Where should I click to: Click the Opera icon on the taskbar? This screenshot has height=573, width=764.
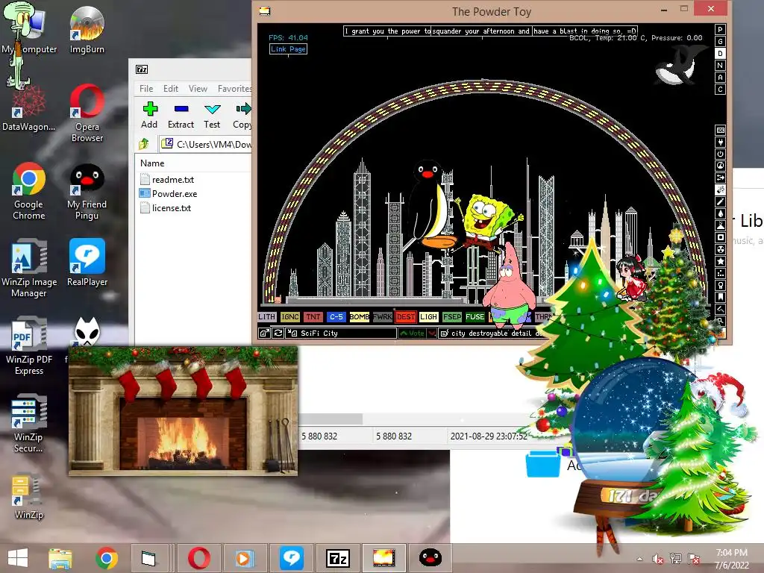click(199, 558)
